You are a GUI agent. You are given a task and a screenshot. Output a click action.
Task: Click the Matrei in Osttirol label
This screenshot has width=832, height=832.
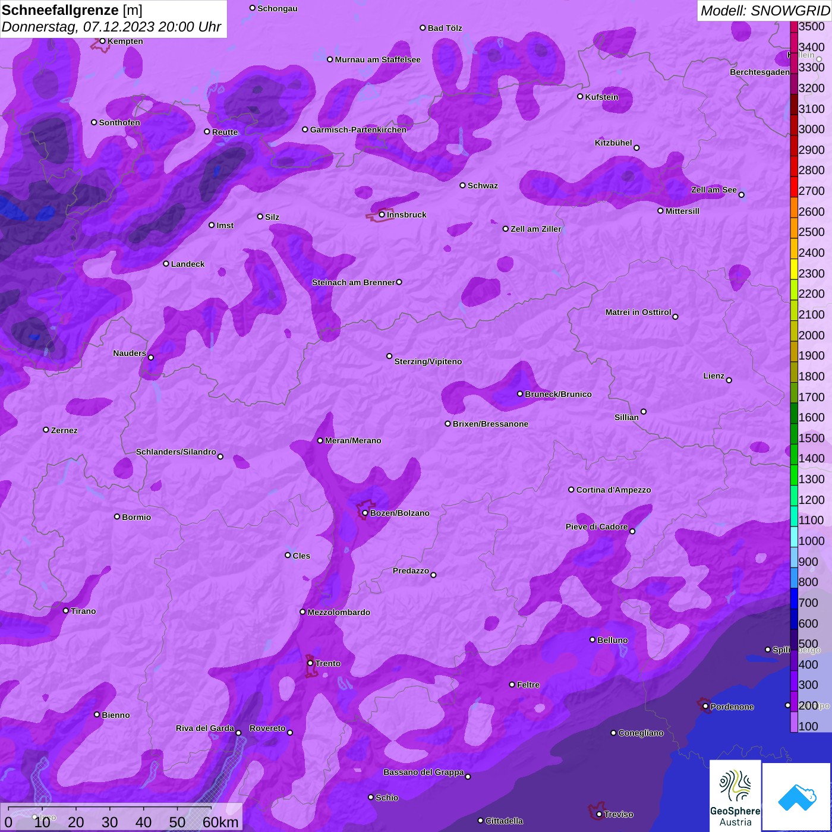[638, 312]
